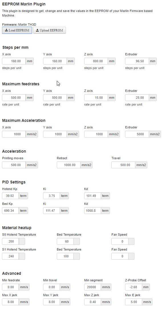Click the Load EEPROM button

17,30
